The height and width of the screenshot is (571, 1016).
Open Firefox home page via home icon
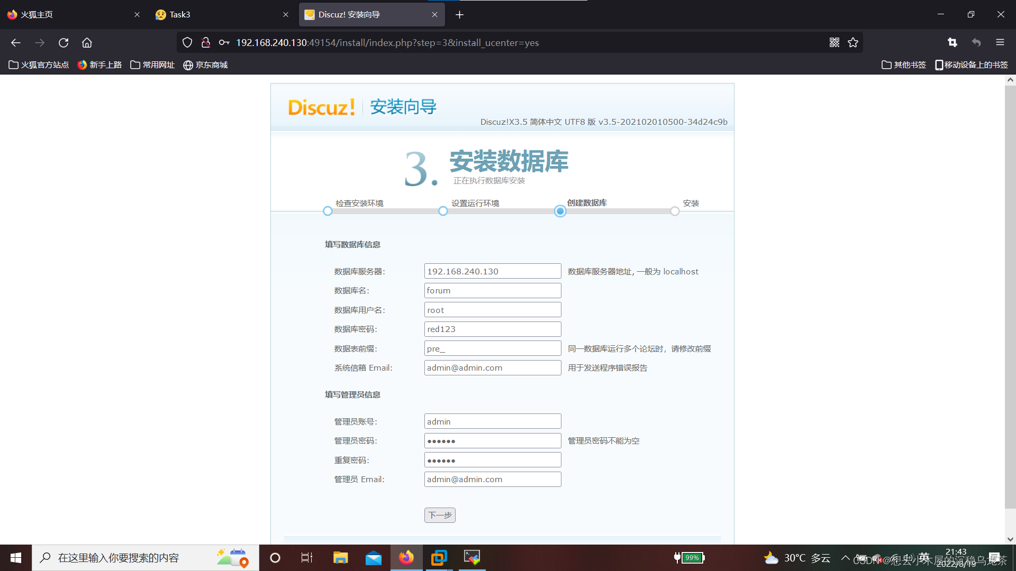tap(87, 43)
